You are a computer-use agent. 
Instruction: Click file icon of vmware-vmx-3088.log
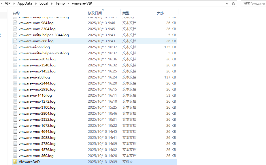click(15, 138)
